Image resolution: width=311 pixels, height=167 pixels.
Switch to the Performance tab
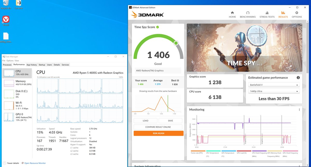pos(19,65)
